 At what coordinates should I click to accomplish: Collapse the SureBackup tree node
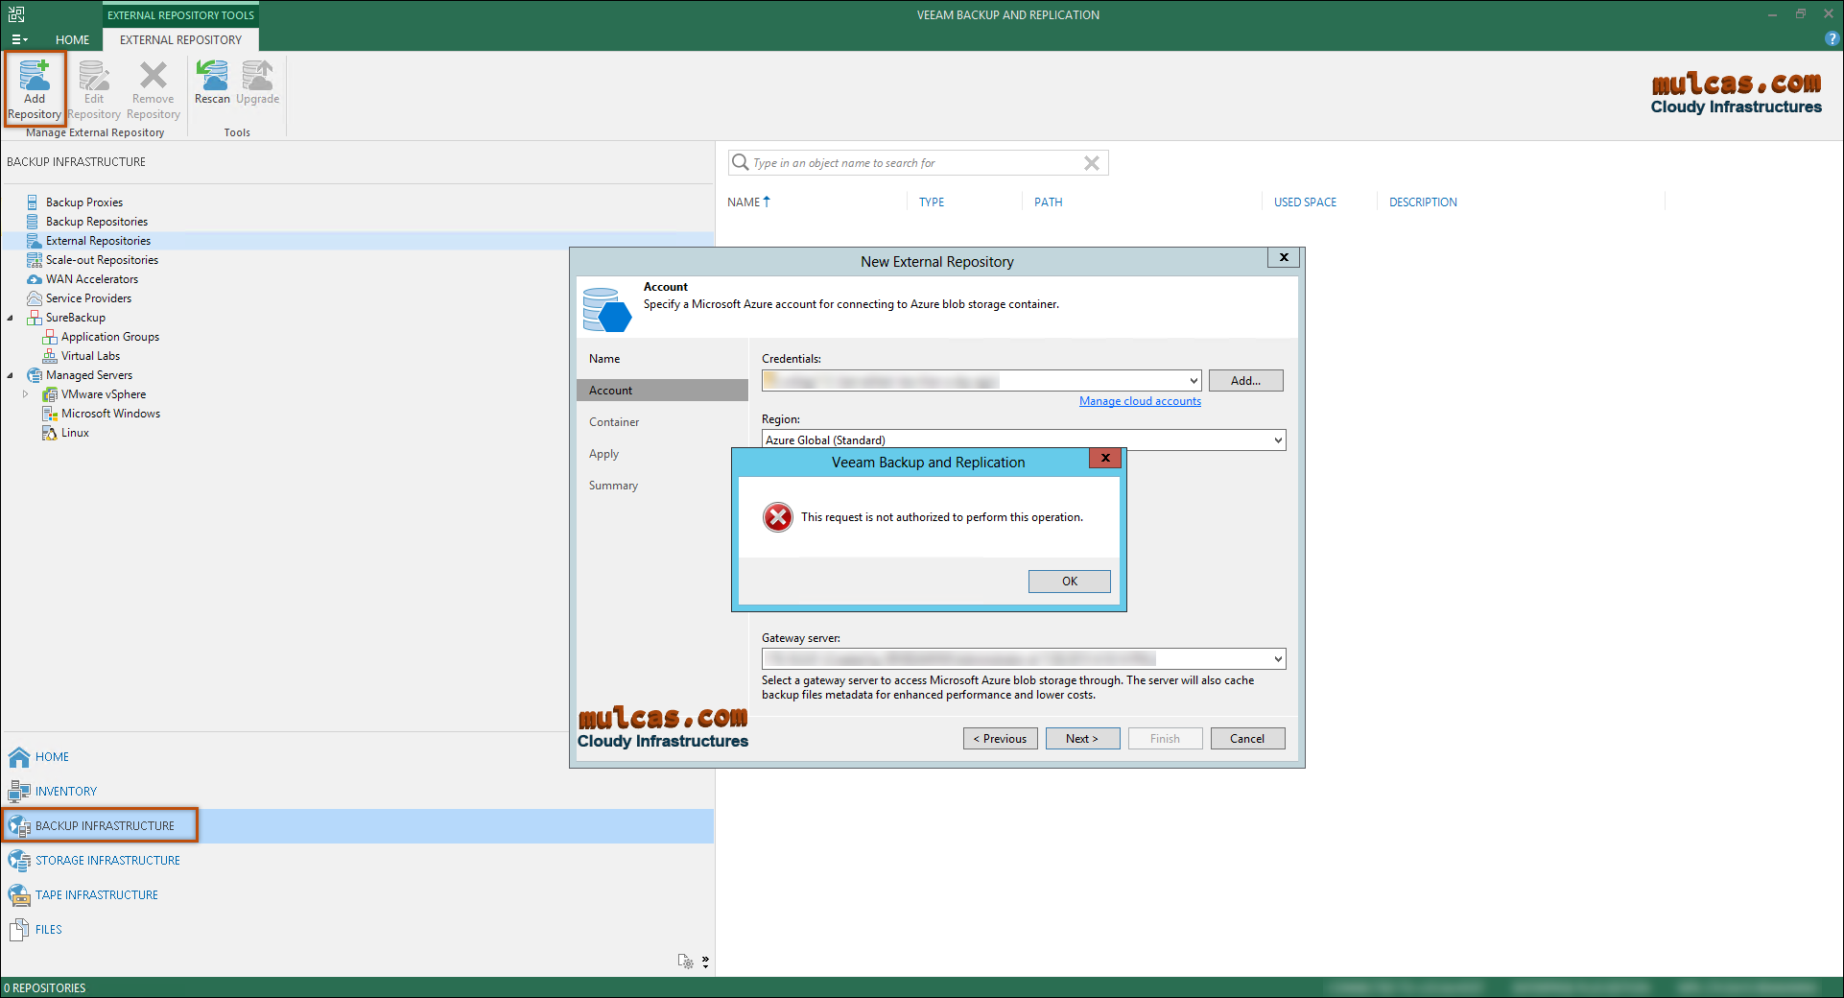point(11,318)
